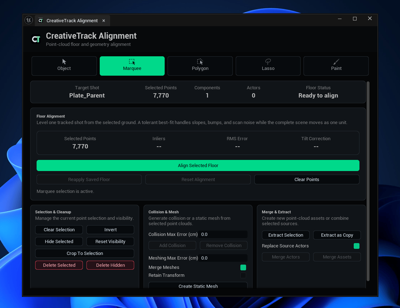Click Clear Selection button
The width and height of the screenshot is (400, 308).
point(59,230)
